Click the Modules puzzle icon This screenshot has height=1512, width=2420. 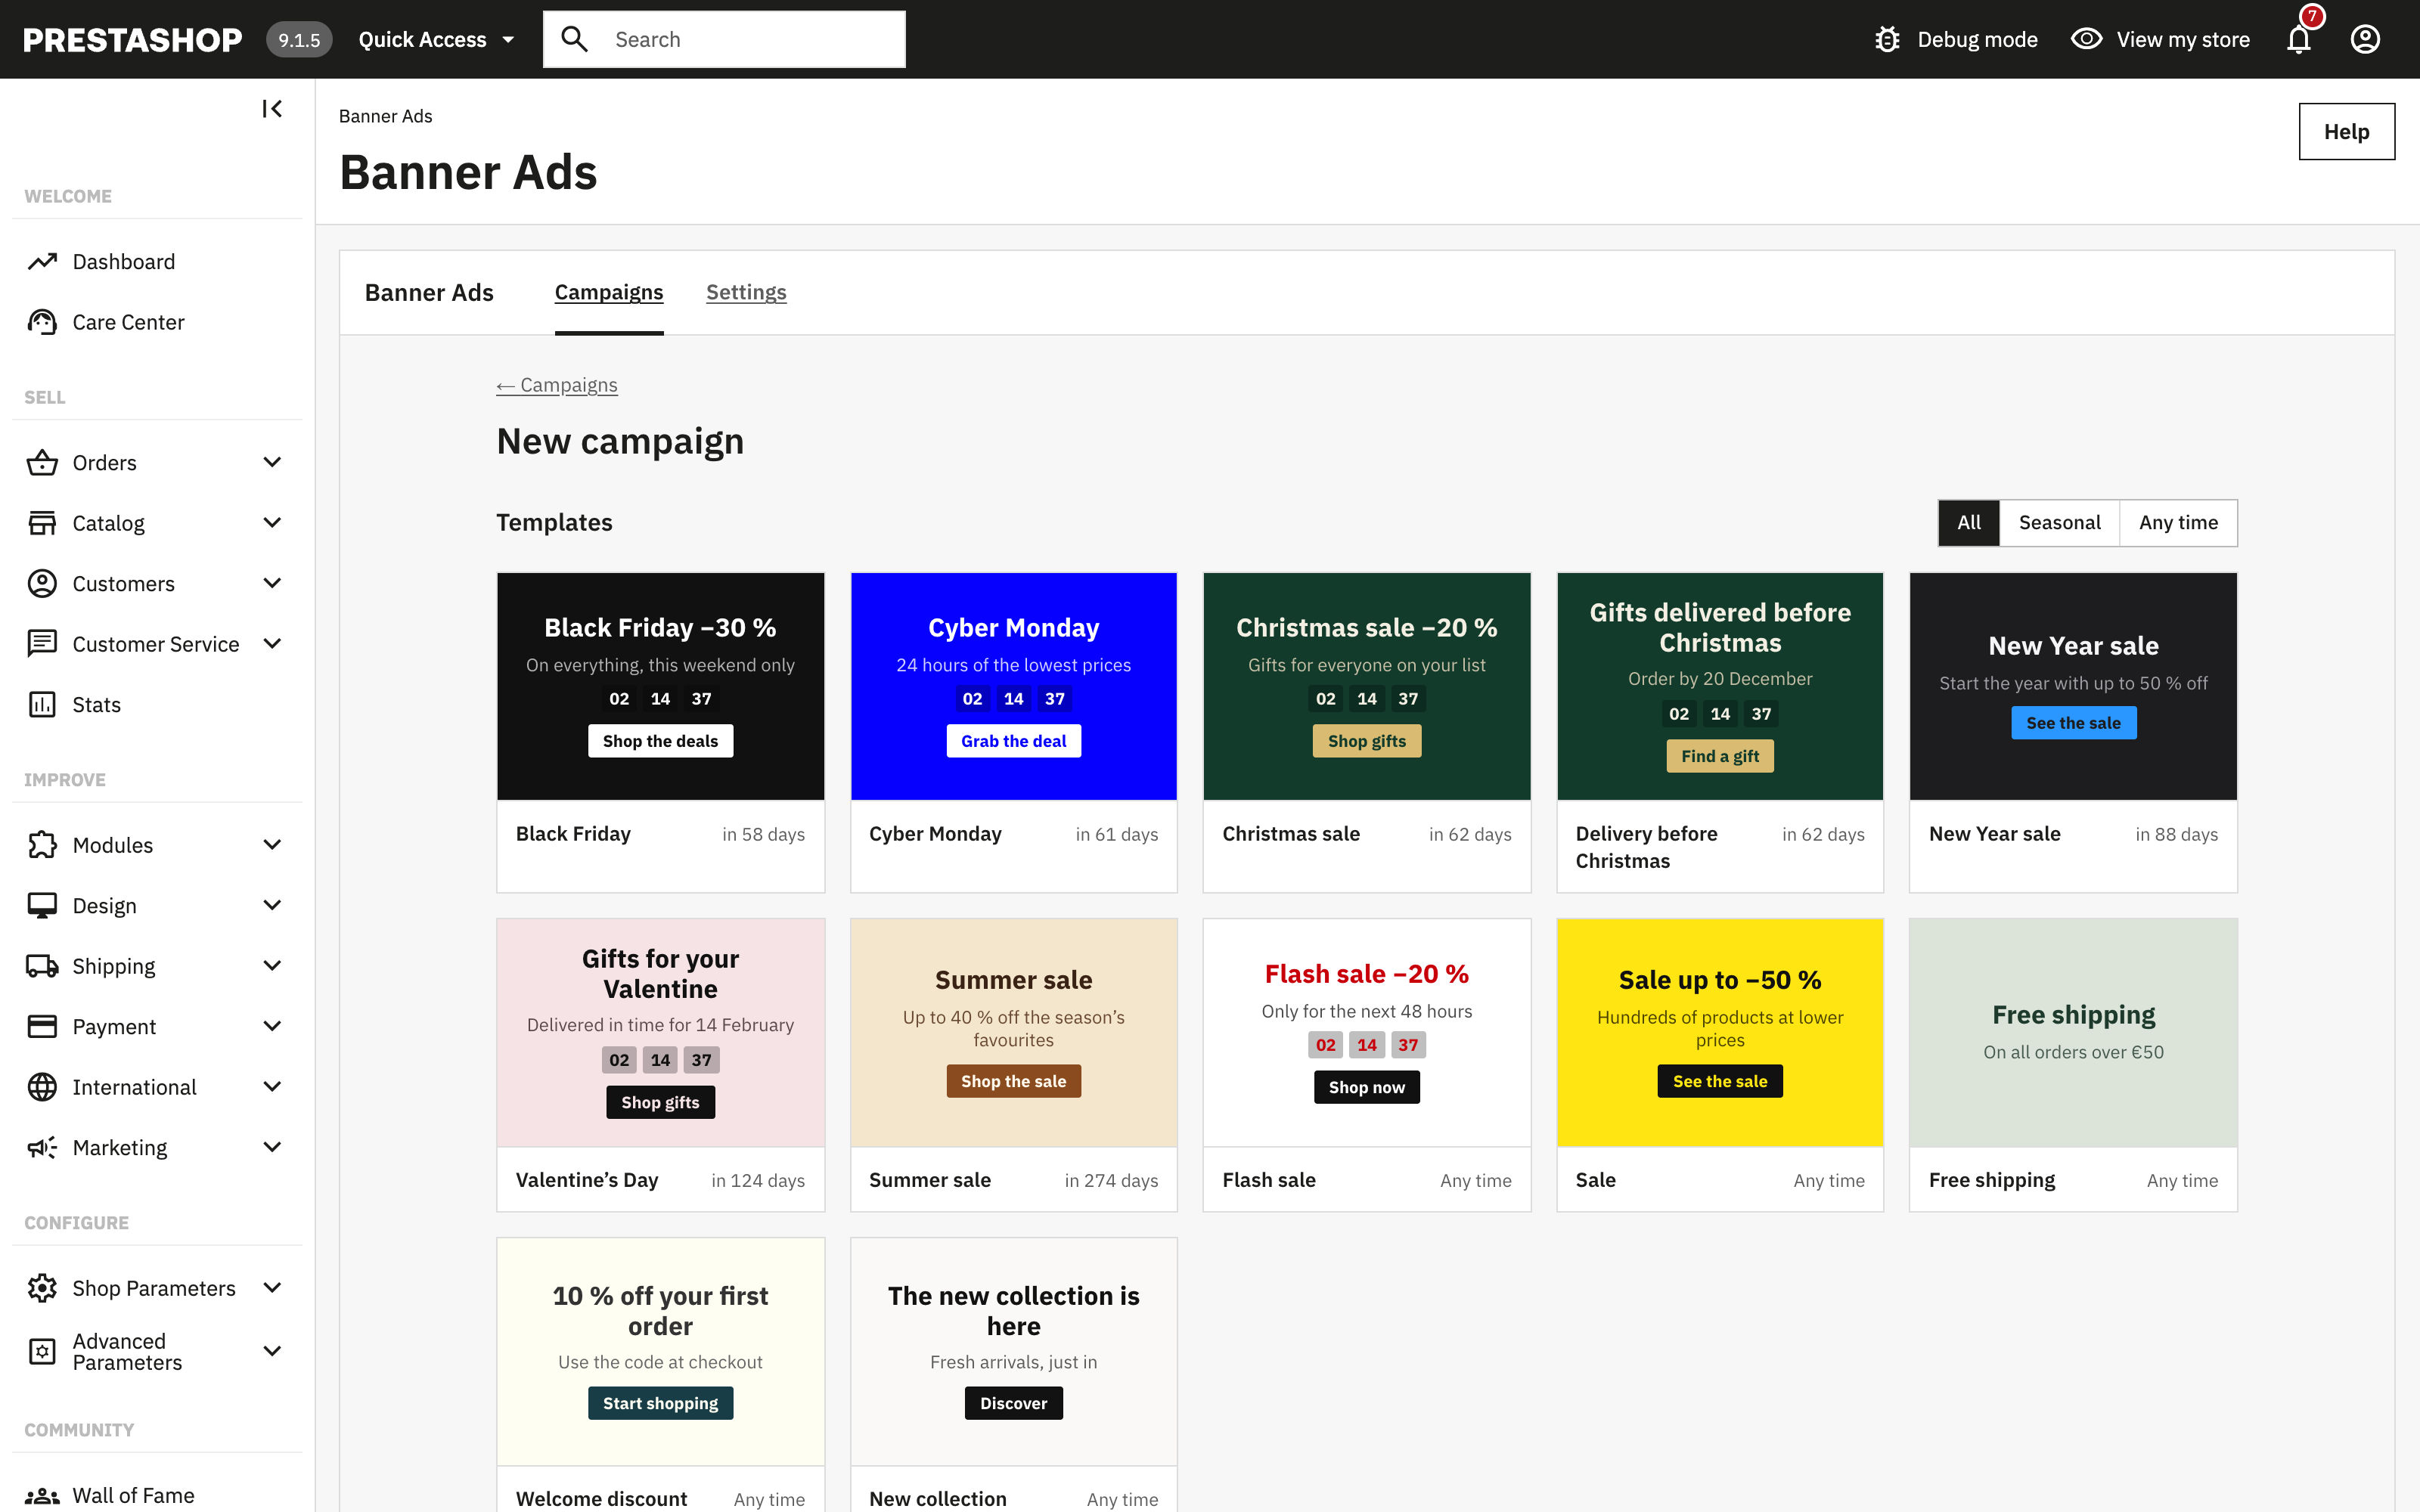tap(42, 845)
